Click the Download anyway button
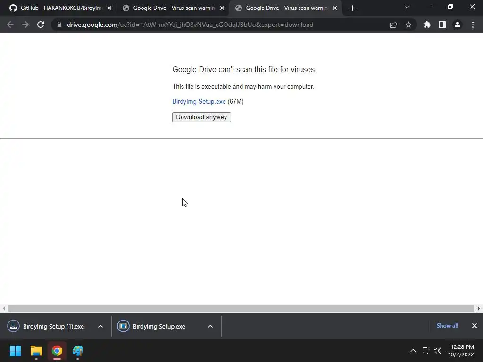The image size is (483, 362). tap(201, 117)
